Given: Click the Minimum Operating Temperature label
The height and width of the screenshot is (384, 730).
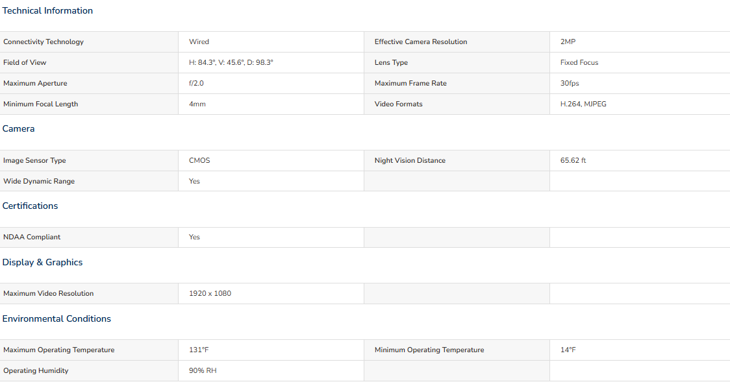Looking at the screenshot, I should pos(429,350).
